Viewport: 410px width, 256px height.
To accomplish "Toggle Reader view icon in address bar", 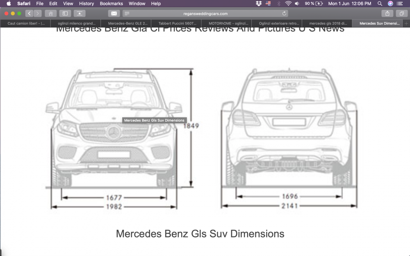I will tap(127, 14).
